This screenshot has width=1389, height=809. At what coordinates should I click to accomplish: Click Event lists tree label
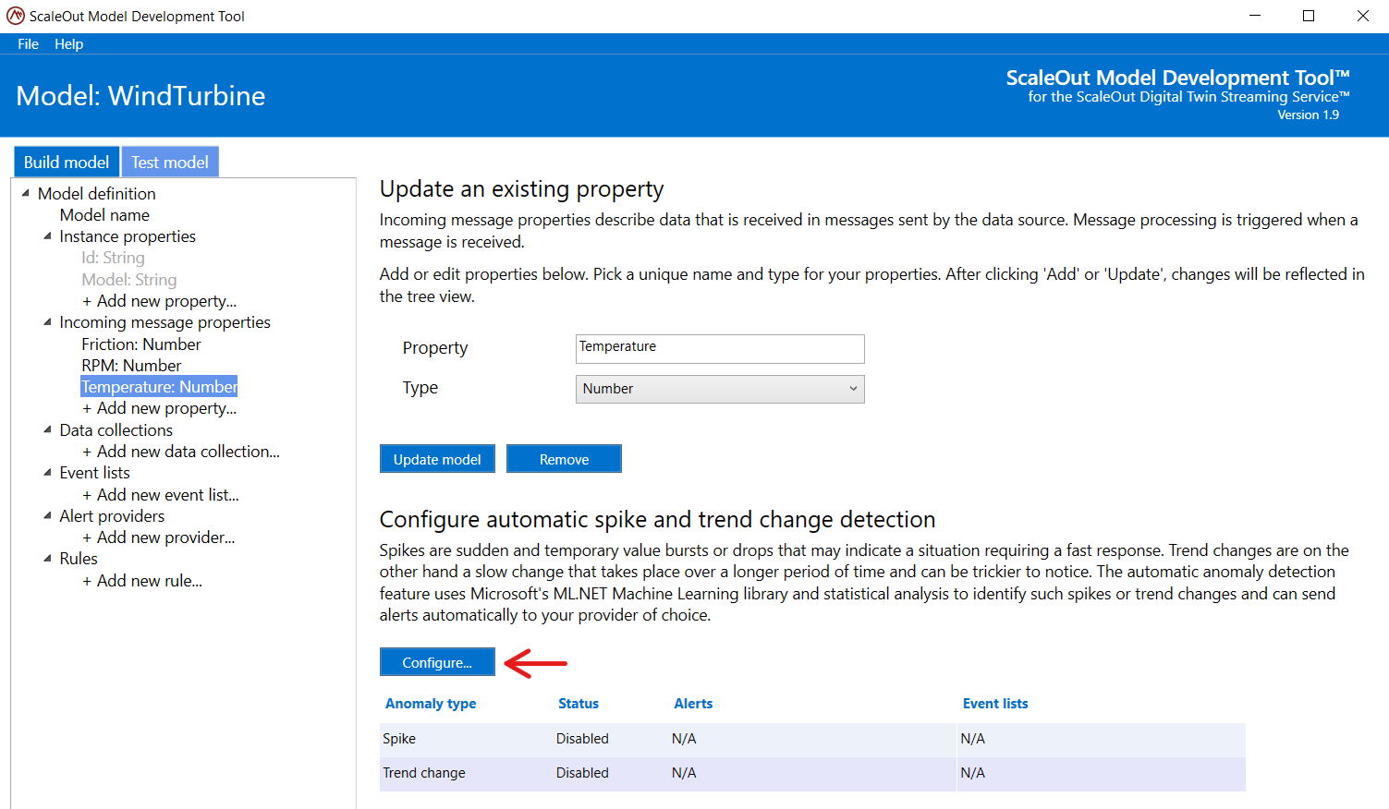[x=94, y=473]
